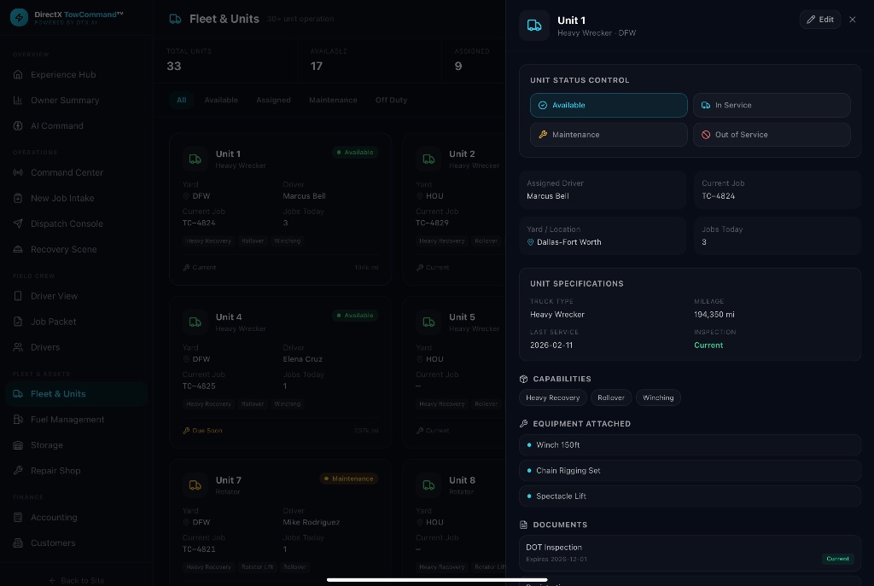Click the Dallas-Fort Worth location field

click(x=603, y=236)
